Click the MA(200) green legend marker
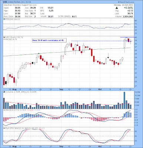 [x=4, y=39]
